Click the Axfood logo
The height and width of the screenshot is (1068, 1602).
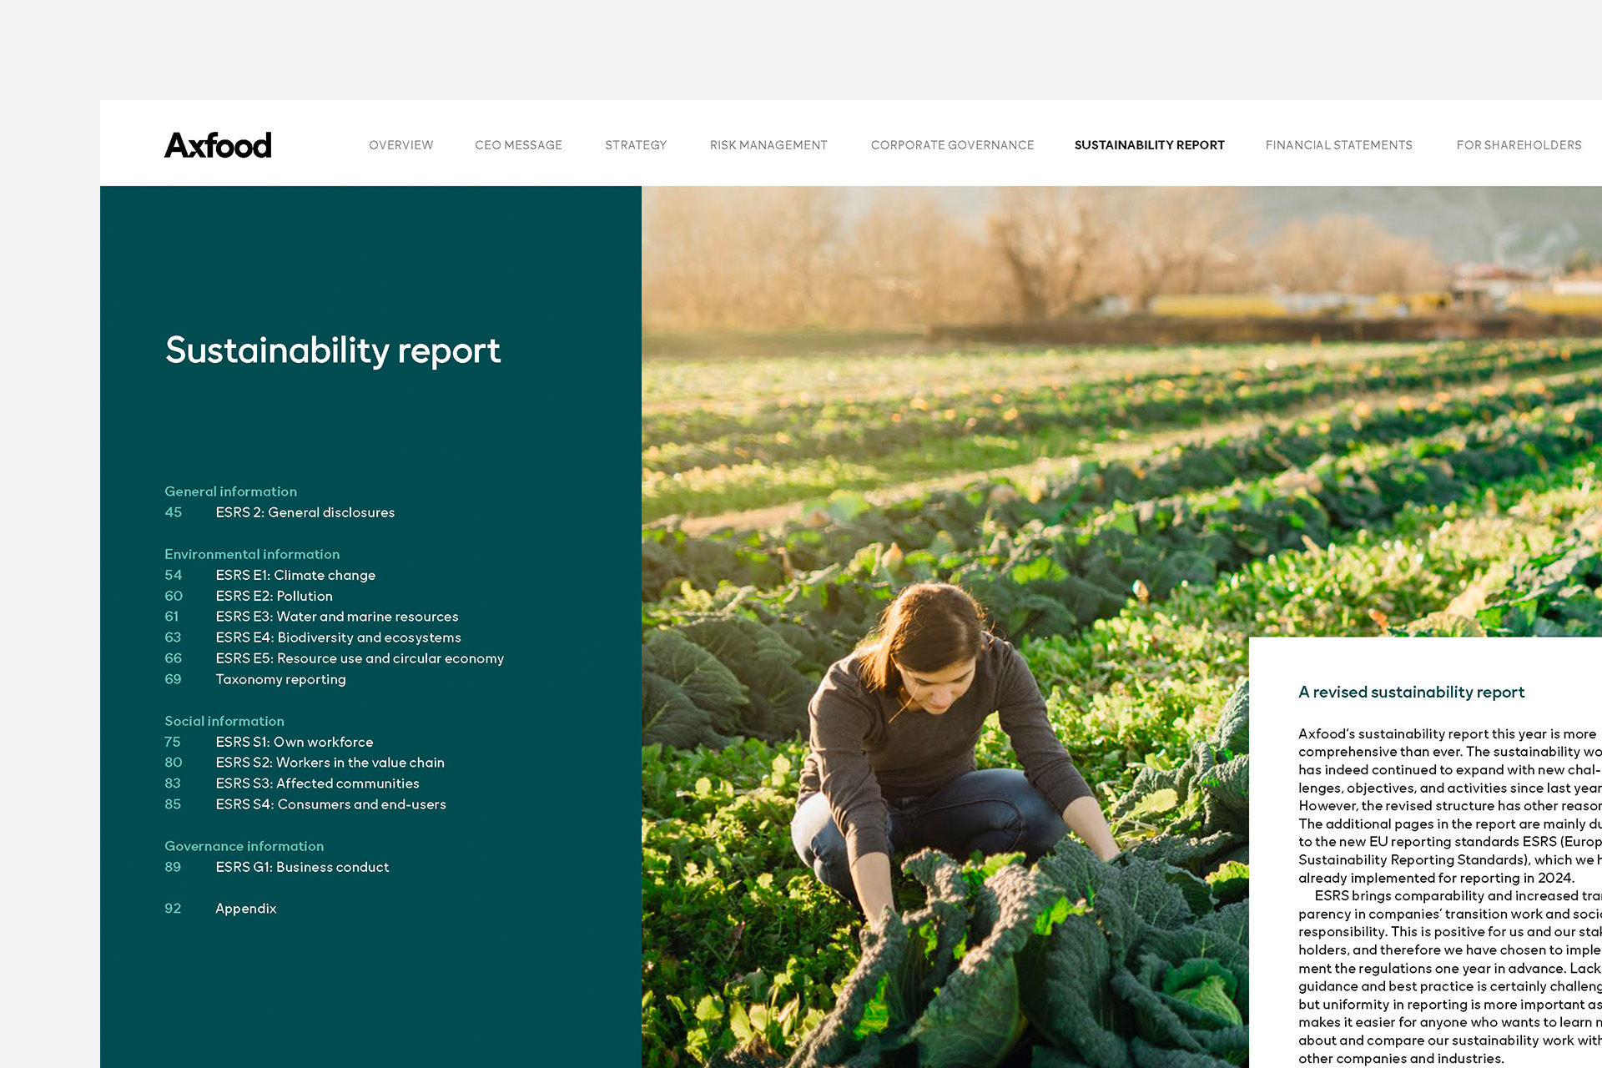(218, 145)
